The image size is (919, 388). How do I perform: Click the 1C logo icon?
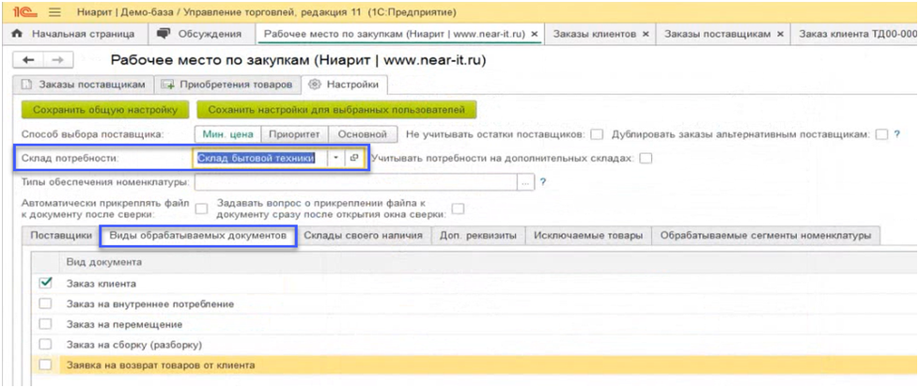coord(24,12)
